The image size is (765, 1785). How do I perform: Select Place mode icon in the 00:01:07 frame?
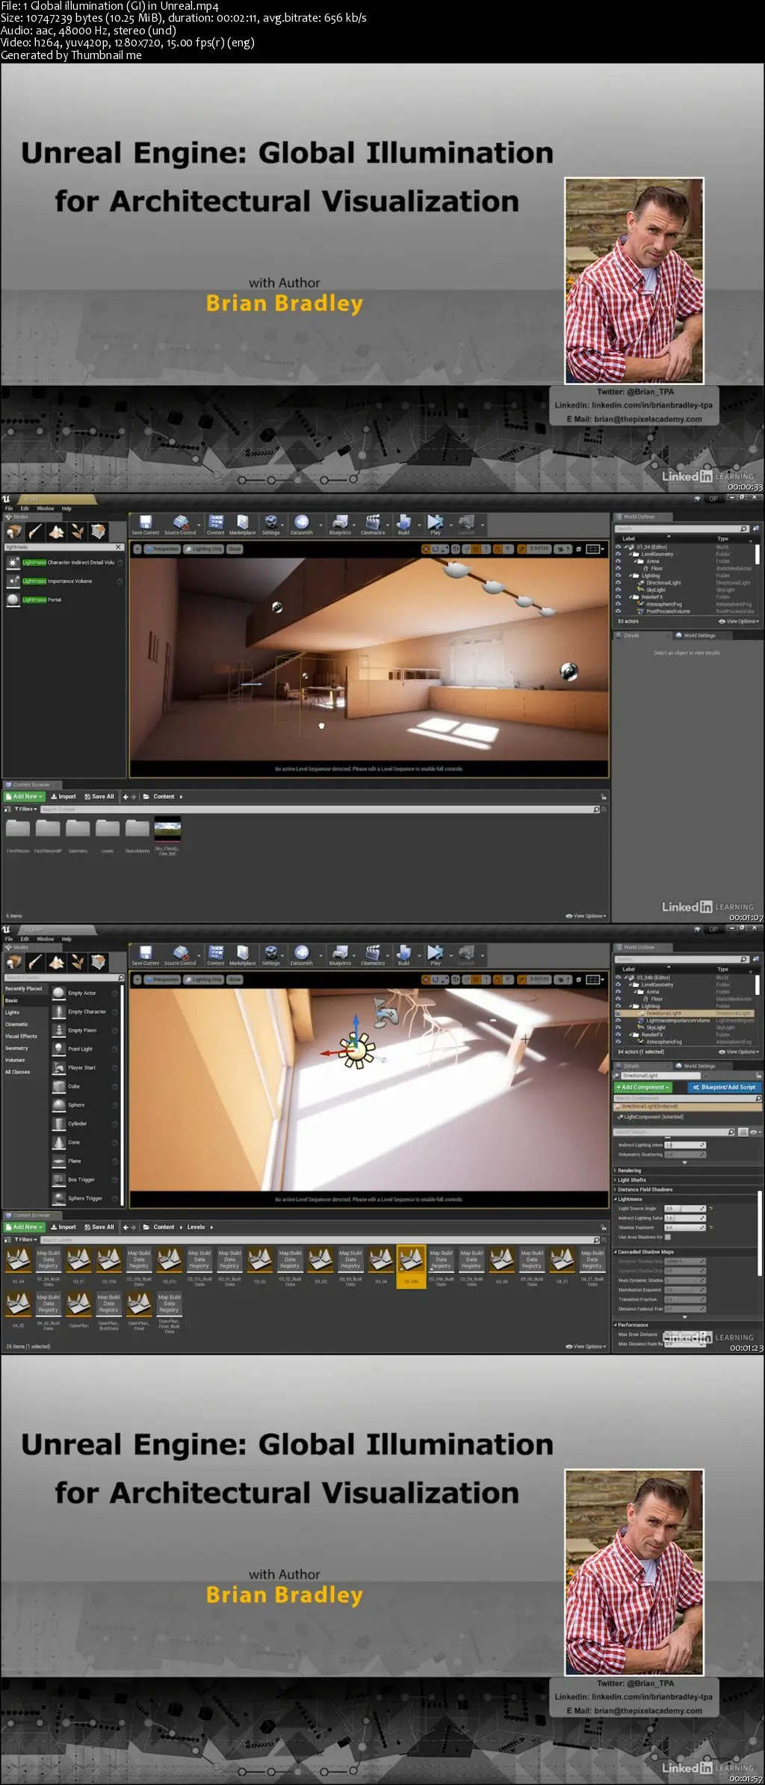[14, 531]
